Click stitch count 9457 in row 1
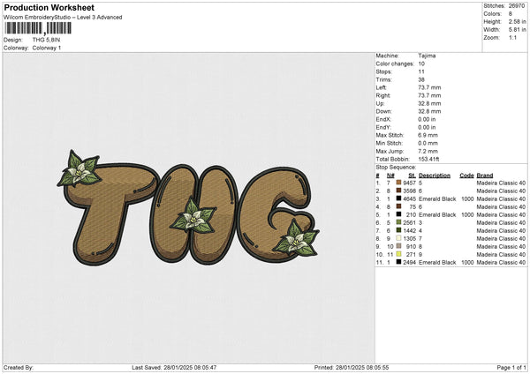Viewport: 530px width, 374px height. pos(409,183)
